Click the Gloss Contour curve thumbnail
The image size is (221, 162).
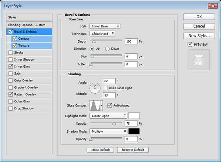tap(95, 105)
